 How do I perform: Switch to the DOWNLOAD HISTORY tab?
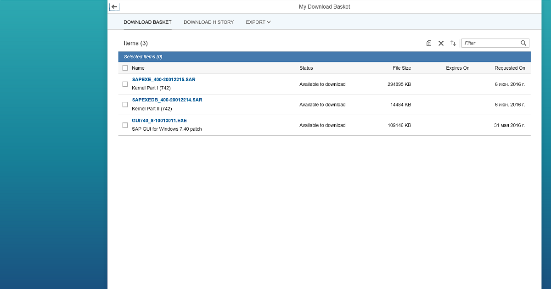208,22
